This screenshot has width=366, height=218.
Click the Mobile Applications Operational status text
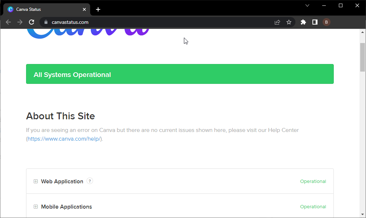[x=313, y=207]
